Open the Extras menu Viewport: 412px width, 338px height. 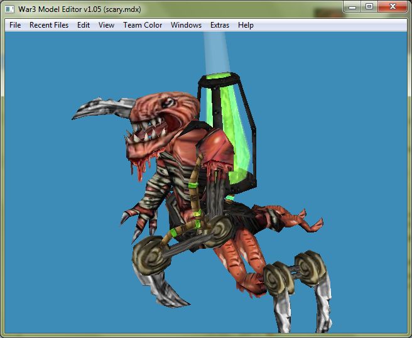tap(220, 25)
